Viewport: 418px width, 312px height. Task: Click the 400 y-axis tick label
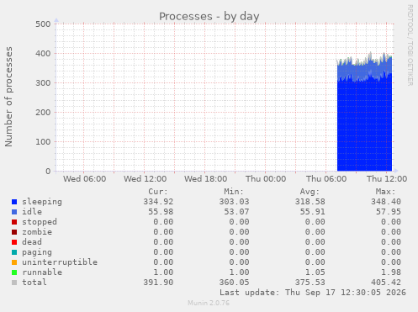coord(43,53)
